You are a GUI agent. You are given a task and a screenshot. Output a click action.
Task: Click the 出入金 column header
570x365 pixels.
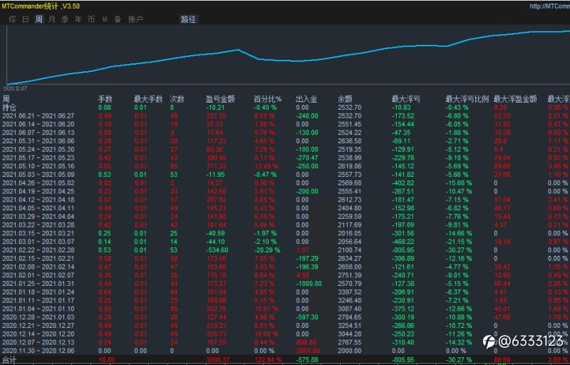click(306, 99)
